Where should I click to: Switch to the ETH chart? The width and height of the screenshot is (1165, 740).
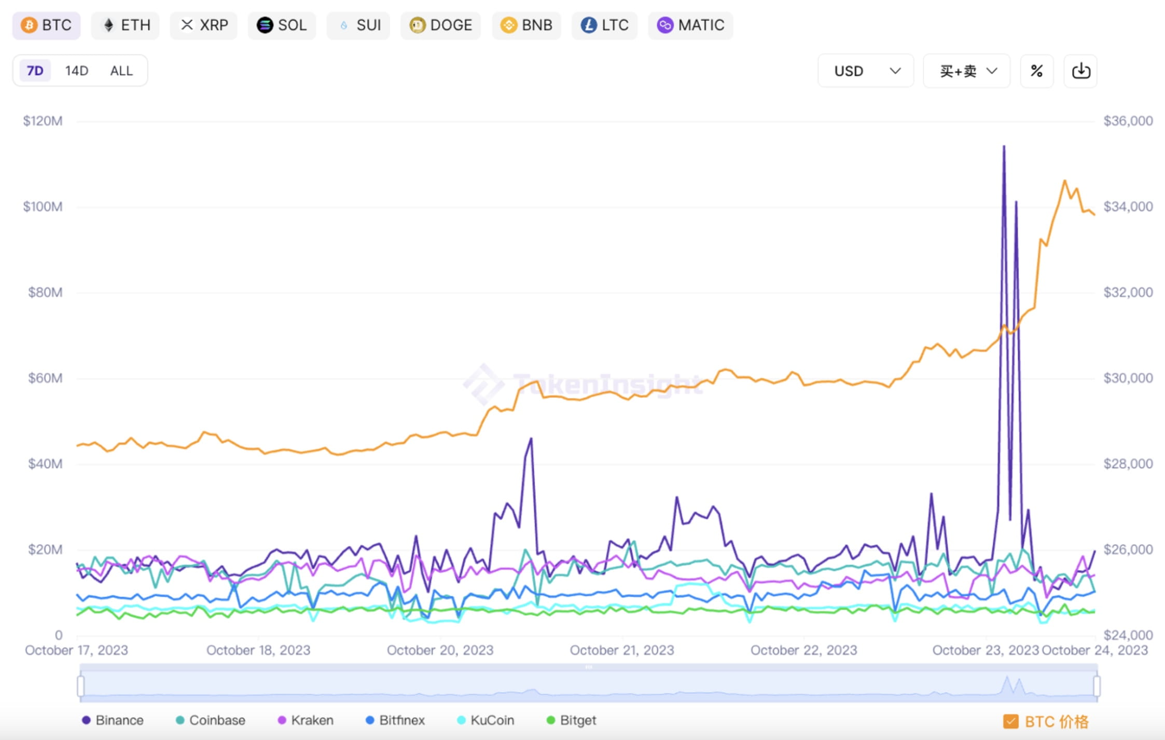(x=125, y=25)
